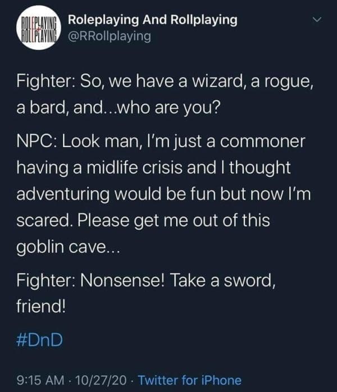Click the word "friend!"
337x392 pixels.
42,305
